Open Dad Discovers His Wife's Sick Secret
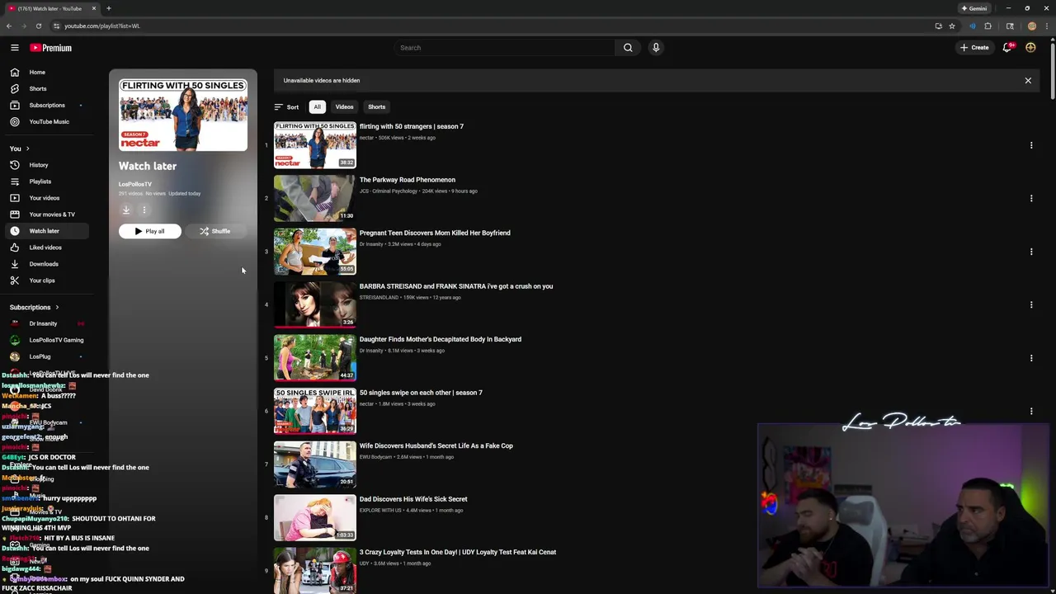The width and height of the screenshot is (1056, 594). coord(413,499)
